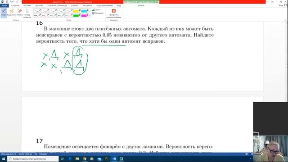Screen dimensions: 288x162
Task: Open the pen Color (Цвет) dropdown
Action: point(96,10)
